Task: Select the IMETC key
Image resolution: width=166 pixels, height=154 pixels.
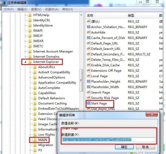Action: 38,46
